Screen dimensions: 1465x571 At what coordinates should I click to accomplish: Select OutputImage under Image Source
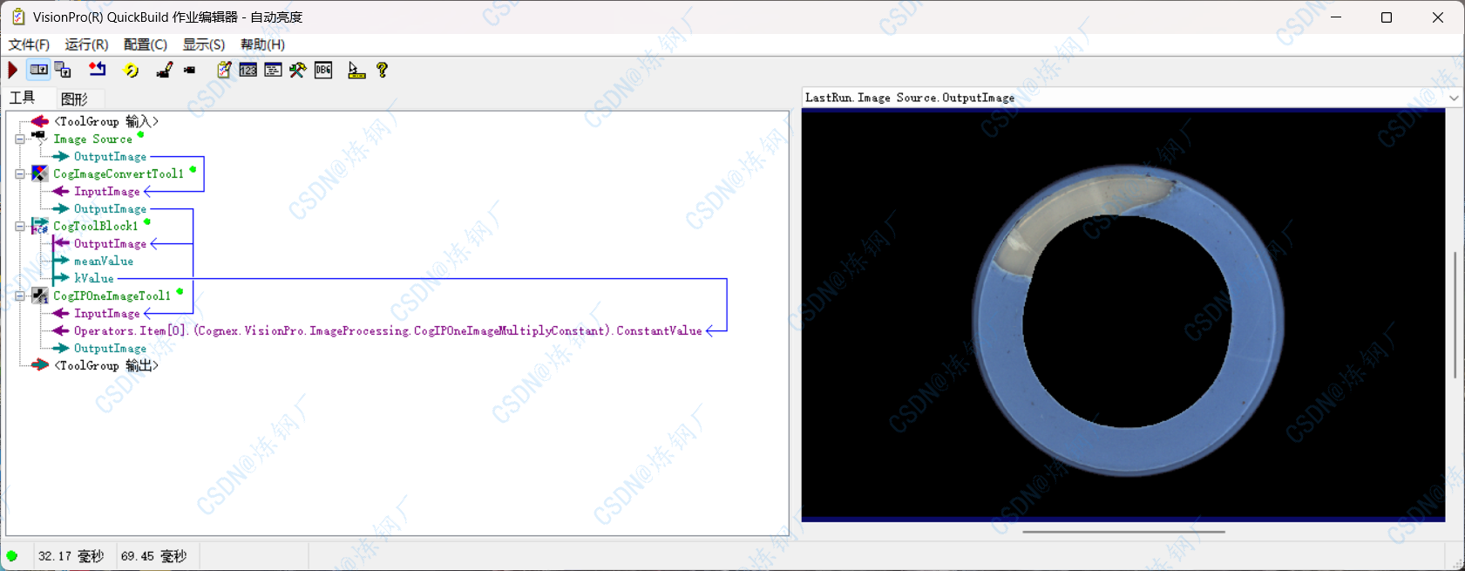pyautogui.click(x=110, y=157)
